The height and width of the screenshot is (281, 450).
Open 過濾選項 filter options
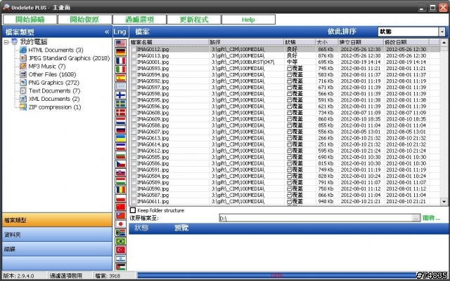139,20
